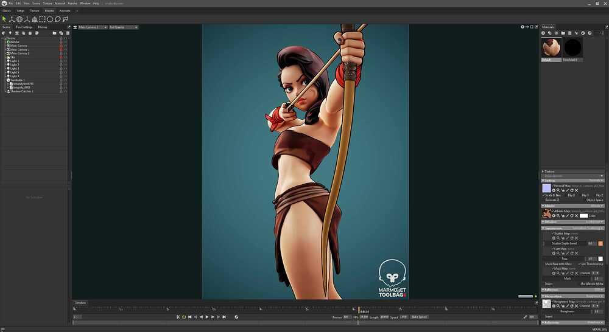The height and width of the screenshot is (332, 609).
Task: Select the black second material thumbnail
Action: (x=572, y=48)
